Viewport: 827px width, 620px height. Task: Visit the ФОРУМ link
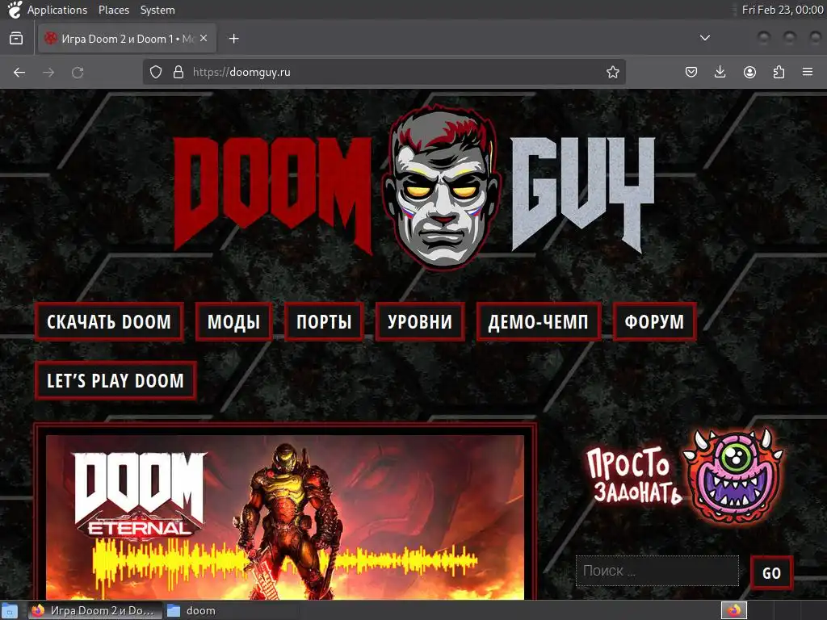pyautogui.click(x=654, y=321)
